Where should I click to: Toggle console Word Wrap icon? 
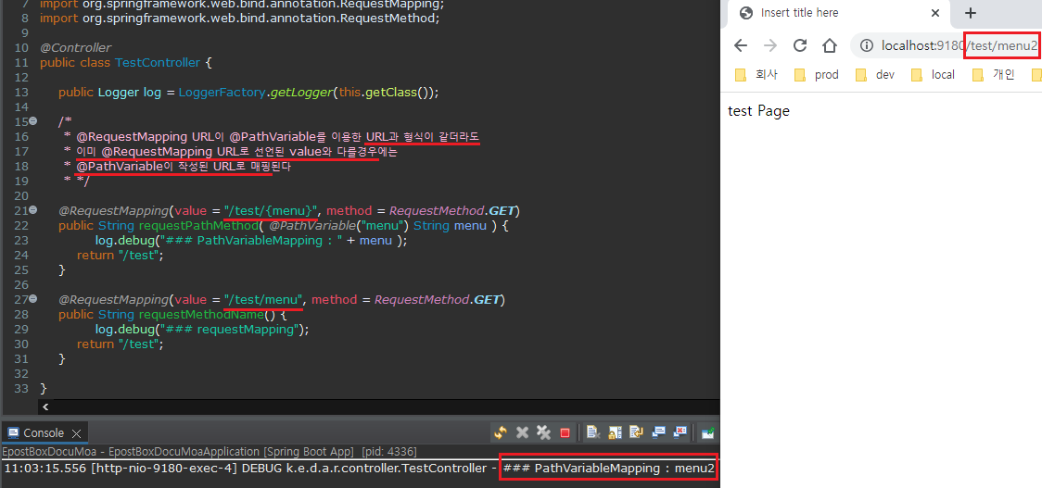[637, 432]
